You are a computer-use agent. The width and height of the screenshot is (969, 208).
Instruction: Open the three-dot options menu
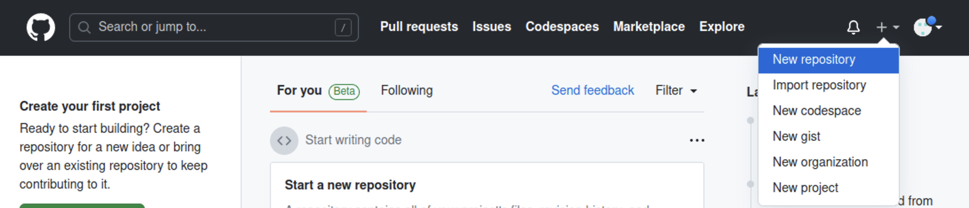(697, 140)
